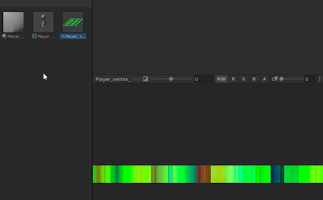Click the mesh grid icon beside second Player label

tap(35, 36)
